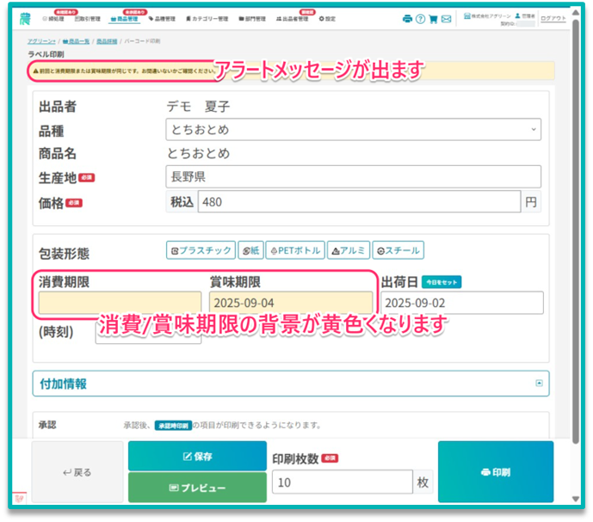Viewport: 593px width, 522px height.
Task: Open the カテゴリー管理 menu
Action: (207, 18)
